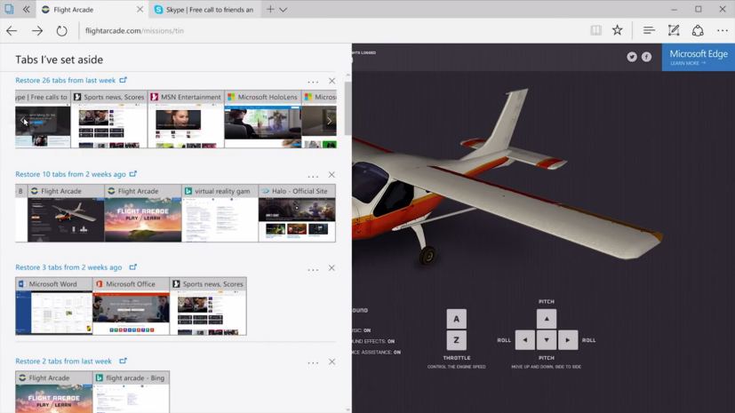Refresh the Flight Arcade page

point(61,30)
